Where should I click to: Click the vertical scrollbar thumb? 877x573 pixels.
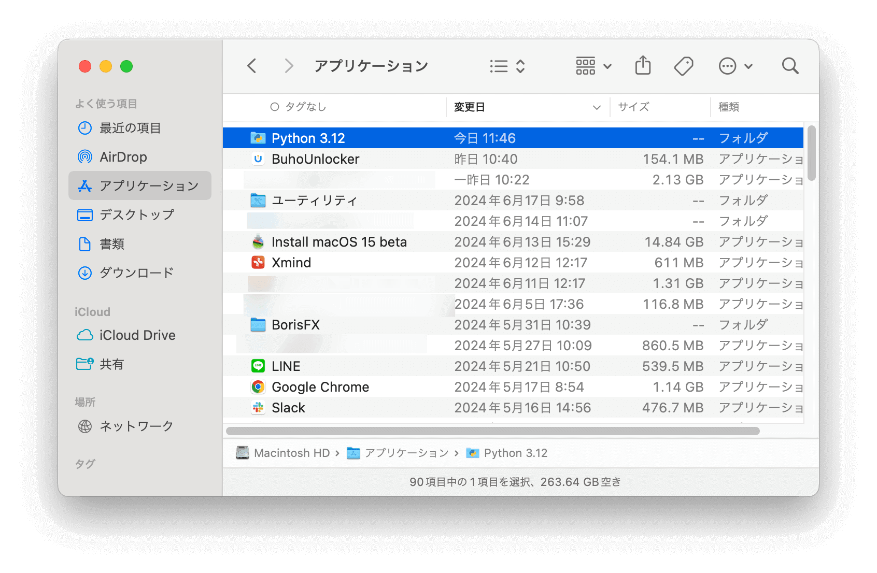click(x=812, y=153)
